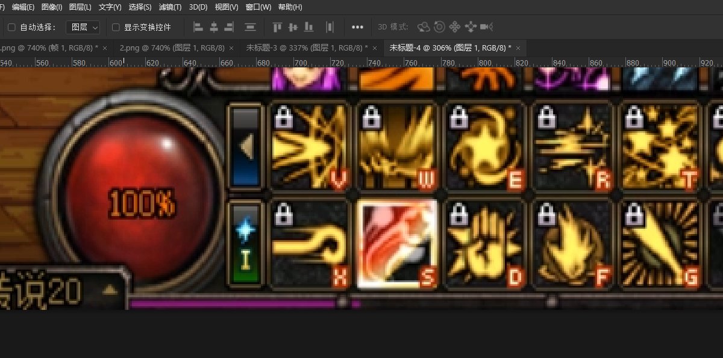Click the align right edges icon
Viewport: 723px width, 358px height.
pyautogui.click(x=229, y=27)
